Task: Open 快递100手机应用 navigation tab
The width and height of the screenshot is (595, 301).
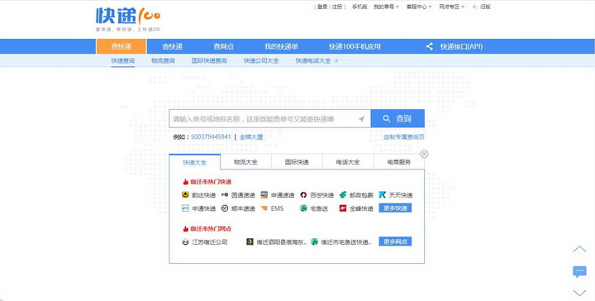Action: tap(355, 46)
